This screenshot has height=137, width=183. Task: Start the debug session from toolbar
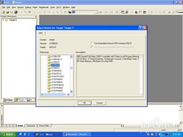(x=117, y=12)
